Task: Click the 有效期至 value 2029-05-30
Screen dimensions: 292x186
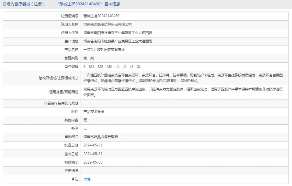Action: click(x=93, y=162)
